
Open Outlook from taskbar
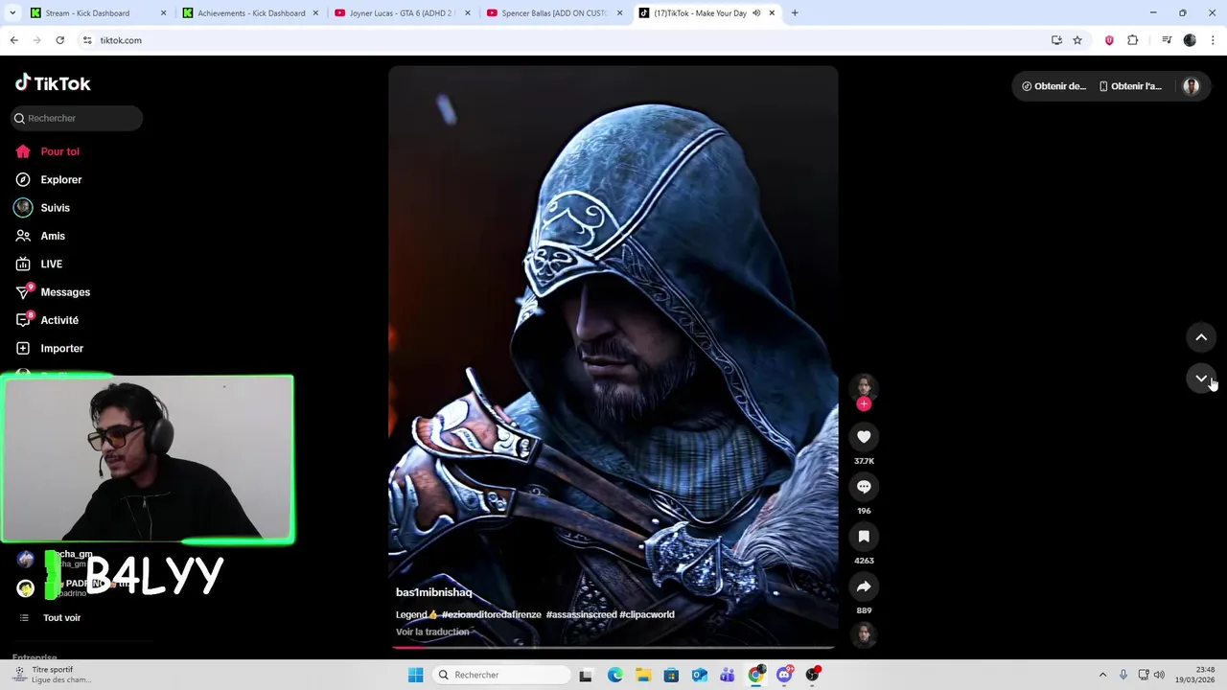point(700,675)
